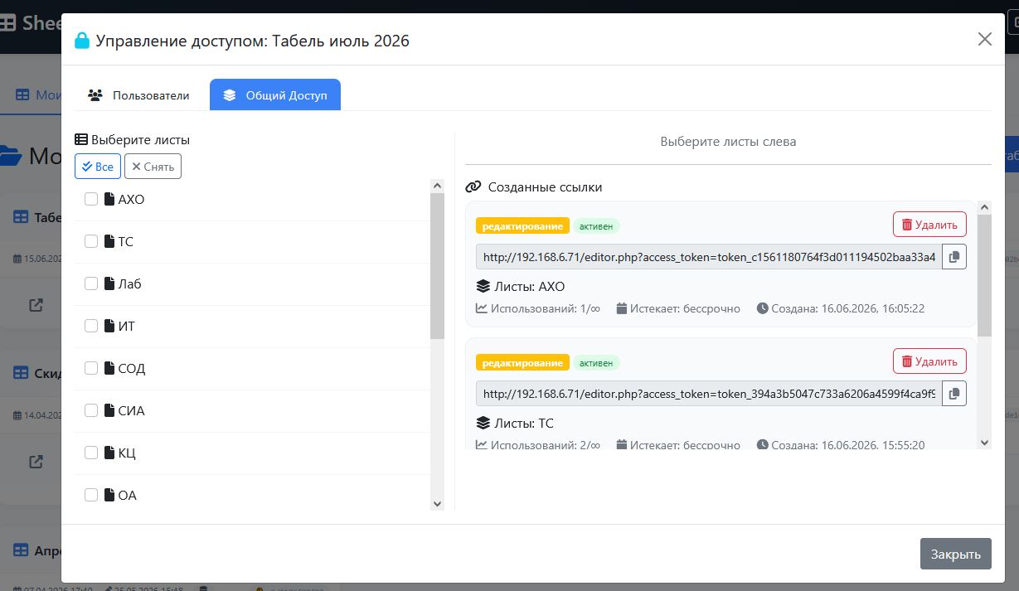Viewport: 1019px width, 591px height.
Task: Click the ТС link URL field
Action: (709, 394)
